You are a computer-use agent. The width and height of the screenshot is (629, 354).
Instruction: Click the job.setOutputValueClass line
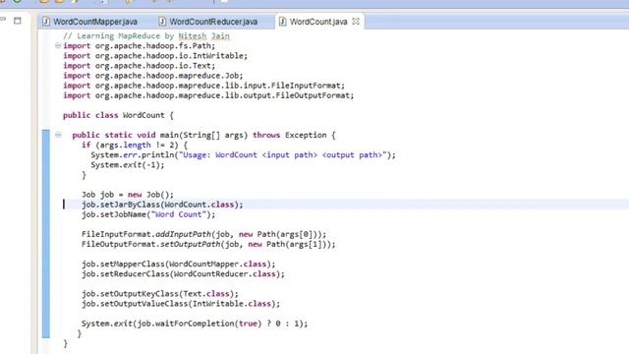click(181, 304)
